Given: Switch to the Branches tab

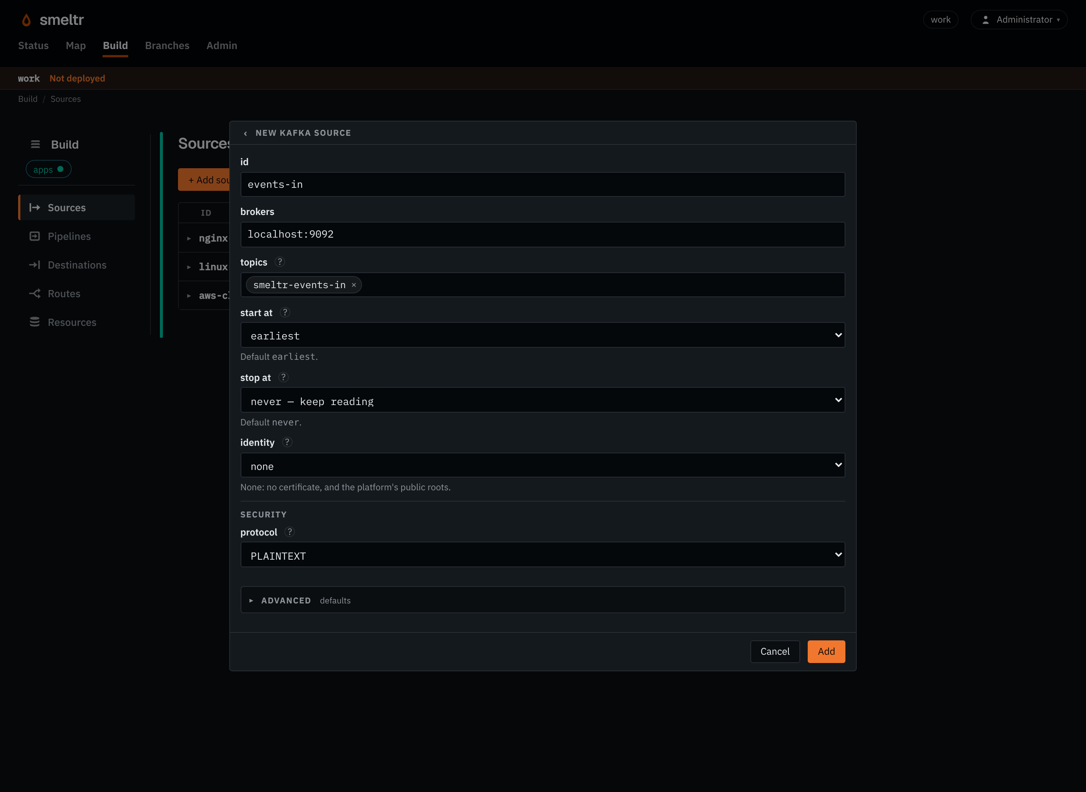Looking at the screenshot, I should (x=167, y=46).
